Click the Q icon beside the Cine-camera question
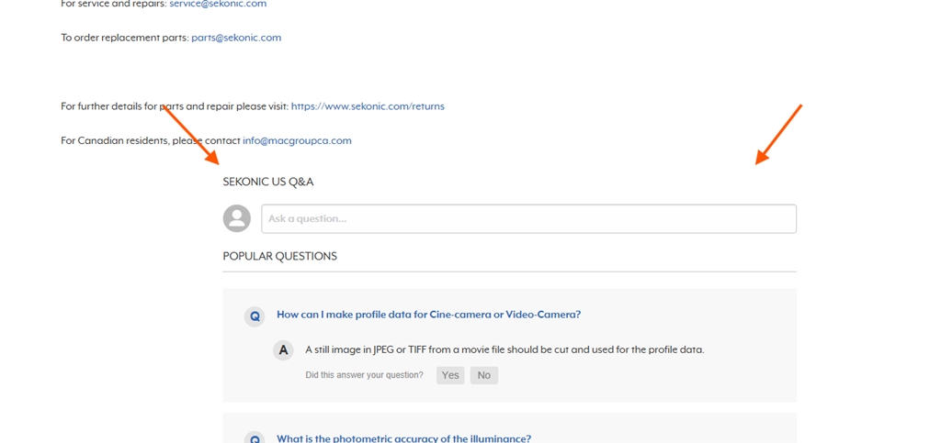The image size is (941, 443). tap(255, 316)
